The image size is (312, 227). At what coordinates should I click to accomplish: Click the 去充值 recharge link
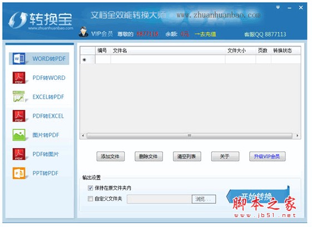(205, 34)
